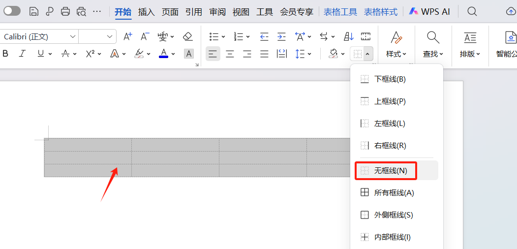Toggle Bold formatting
The width and height of the screenshot is (517, 249).
[x=6, y=54]
